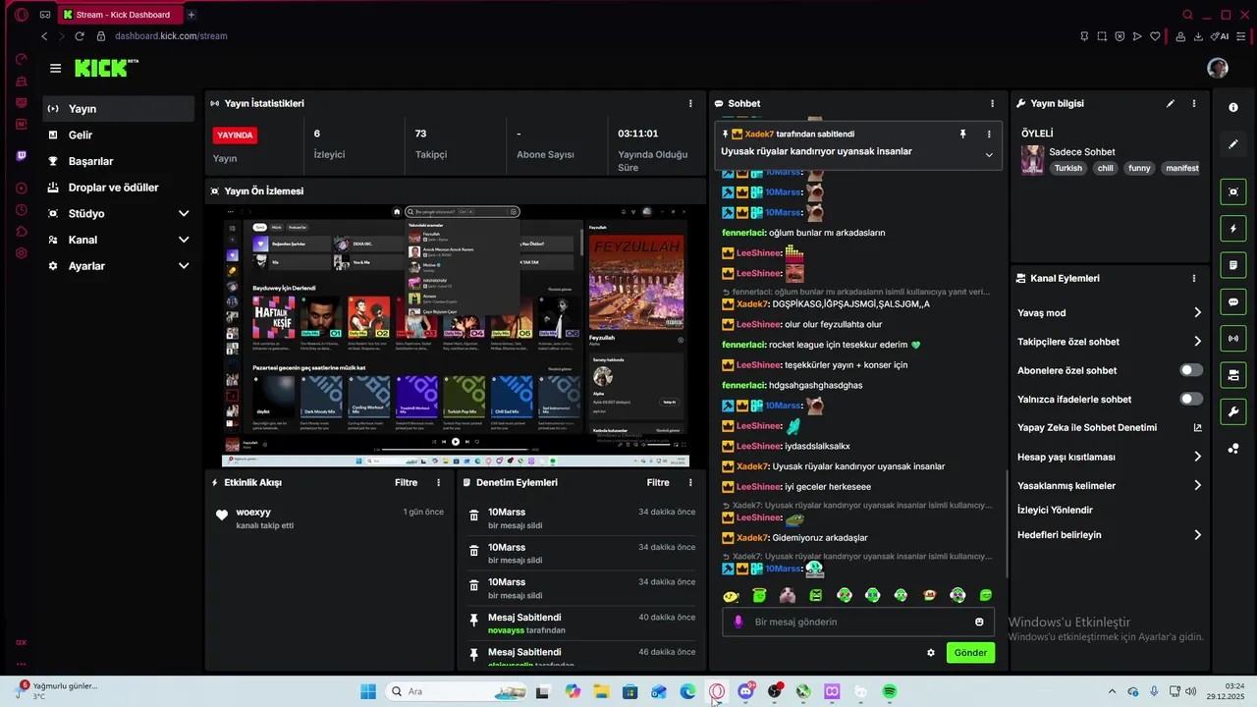Click Filtre in Denetim Eylemleri panel

(658, 482)
